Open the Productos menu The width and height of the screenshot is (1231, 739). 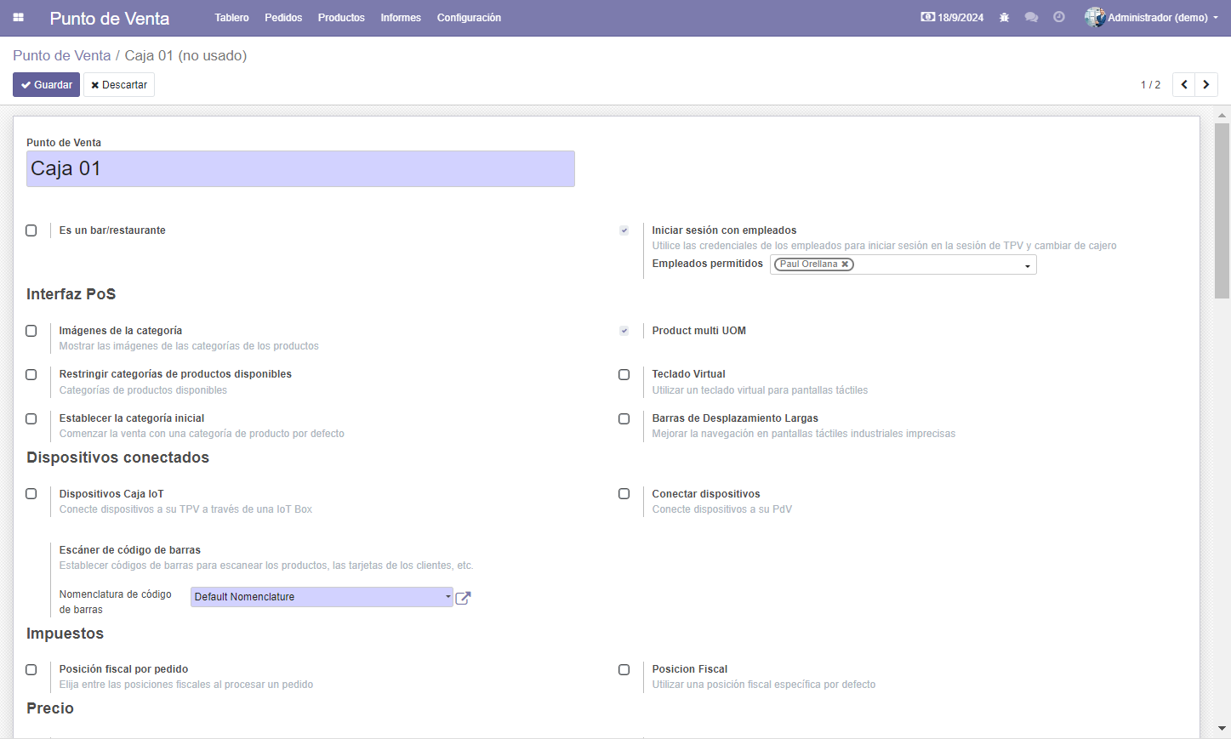click(x=341, y=18)
